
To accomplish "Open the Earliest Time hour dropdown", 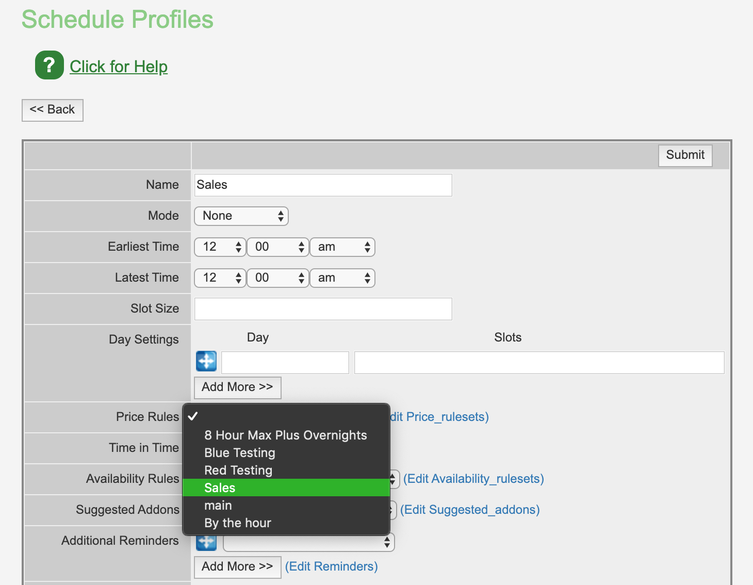I will tap(220, 247).
